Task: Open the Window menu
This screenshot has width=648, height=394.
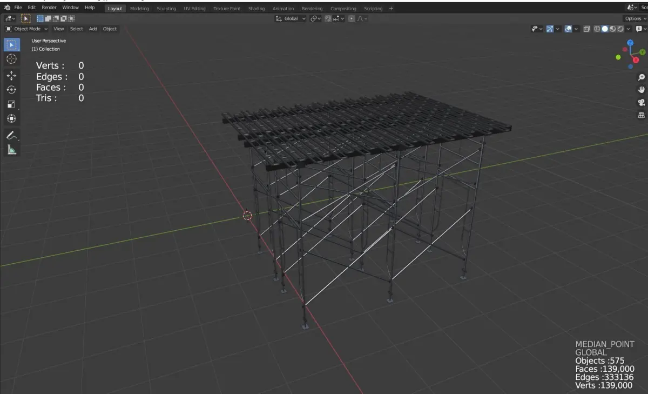Action: (x=70, y=8)
